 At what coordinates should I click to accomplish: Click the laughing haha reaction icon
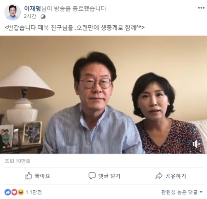(21, 192)
